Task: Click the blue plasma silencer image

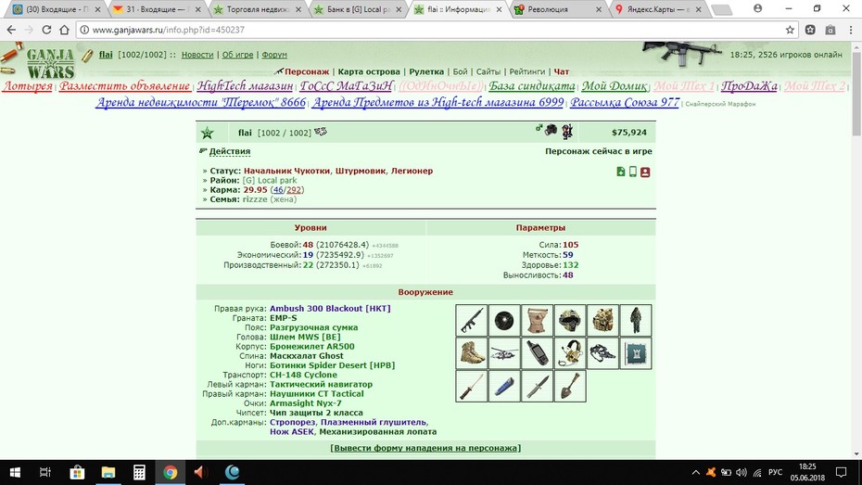Action: 504,386
